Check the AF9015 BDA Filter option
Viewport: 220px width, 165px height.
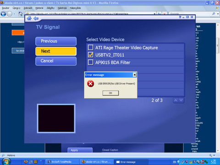click(91, 62)
